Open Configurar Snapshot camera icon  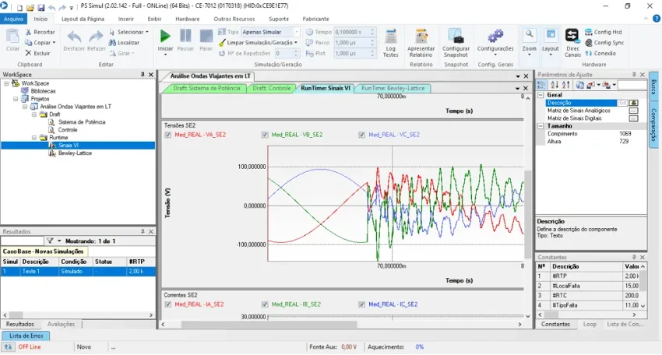tap(456, 43)
